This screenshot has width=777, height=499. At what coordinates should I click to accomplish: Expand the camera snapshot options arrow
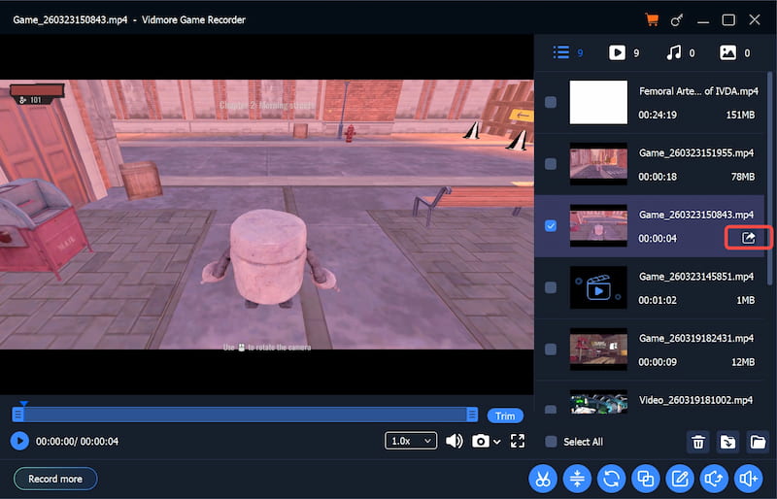click(x=497, y=442)
